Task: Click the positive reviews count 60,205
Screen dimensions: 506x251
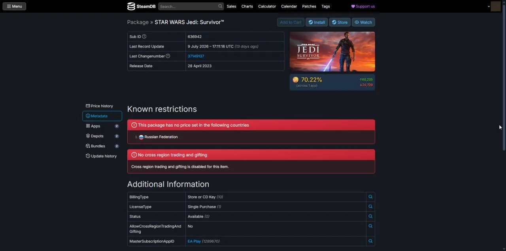Action: [x=366, y=80]
